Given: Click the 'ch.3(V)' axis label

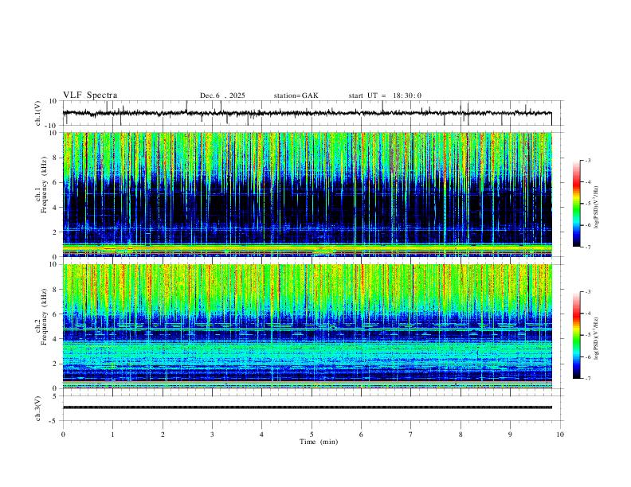Looking at the screenshot, I should pyautogui.click(x=38, y=408).
